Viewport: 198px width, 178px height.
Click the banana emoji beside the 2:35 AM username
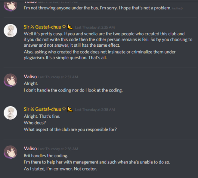(x=70, y=27)
